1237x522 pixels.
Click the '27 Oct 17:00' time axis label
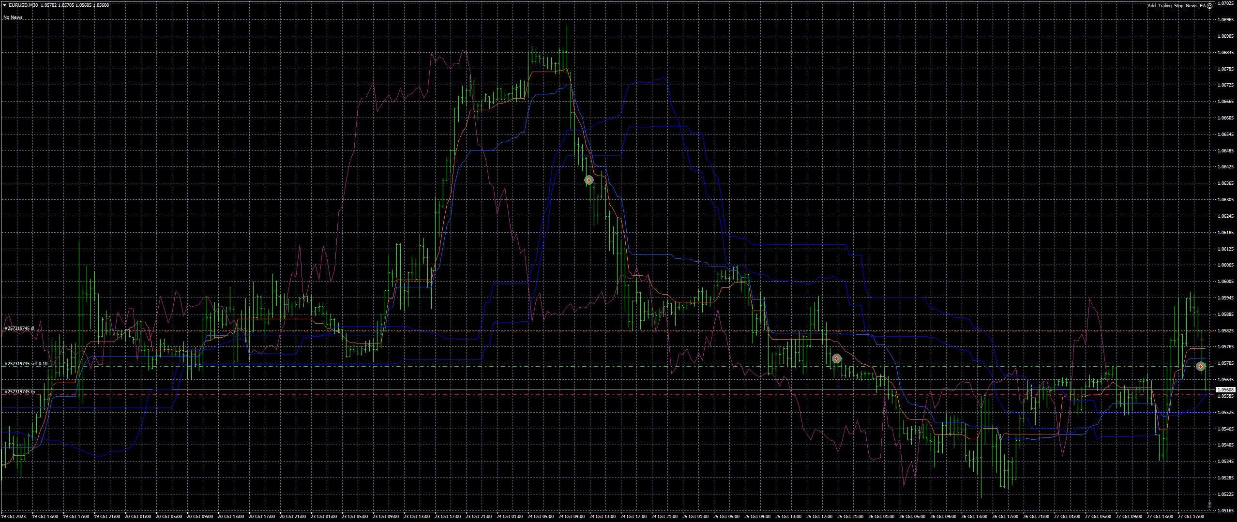pos(1191,517)
